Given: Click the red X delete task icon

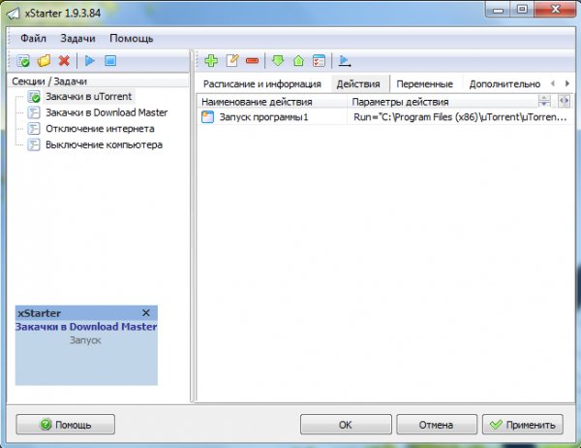Looking at the screenshot, I should pos(65,60).
